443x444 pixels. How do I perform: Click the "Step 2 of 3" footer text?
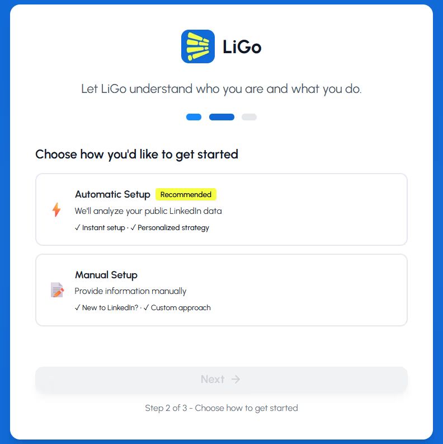(x=221, y=408)
